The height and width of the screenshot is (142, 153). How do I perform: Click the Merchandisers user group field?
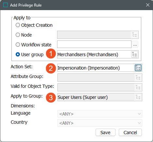click(94, 55)
